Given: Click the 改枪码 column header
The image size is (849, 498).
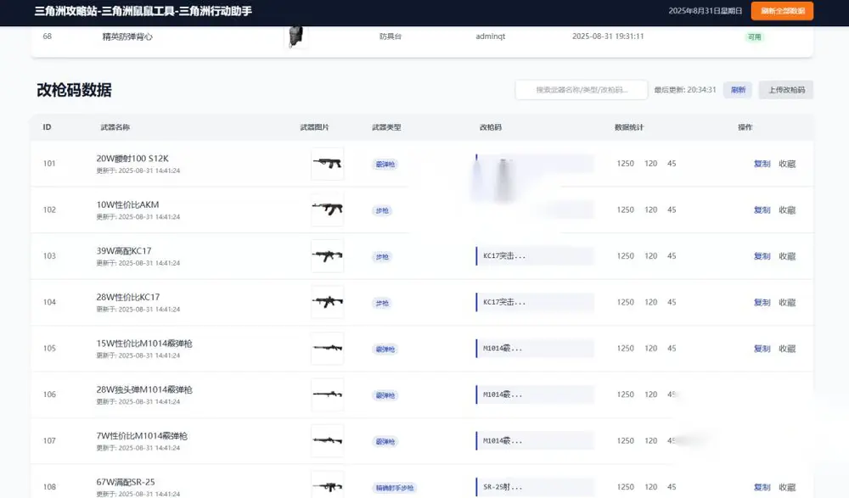Looking at the screenshot, I should pos(491,127).
